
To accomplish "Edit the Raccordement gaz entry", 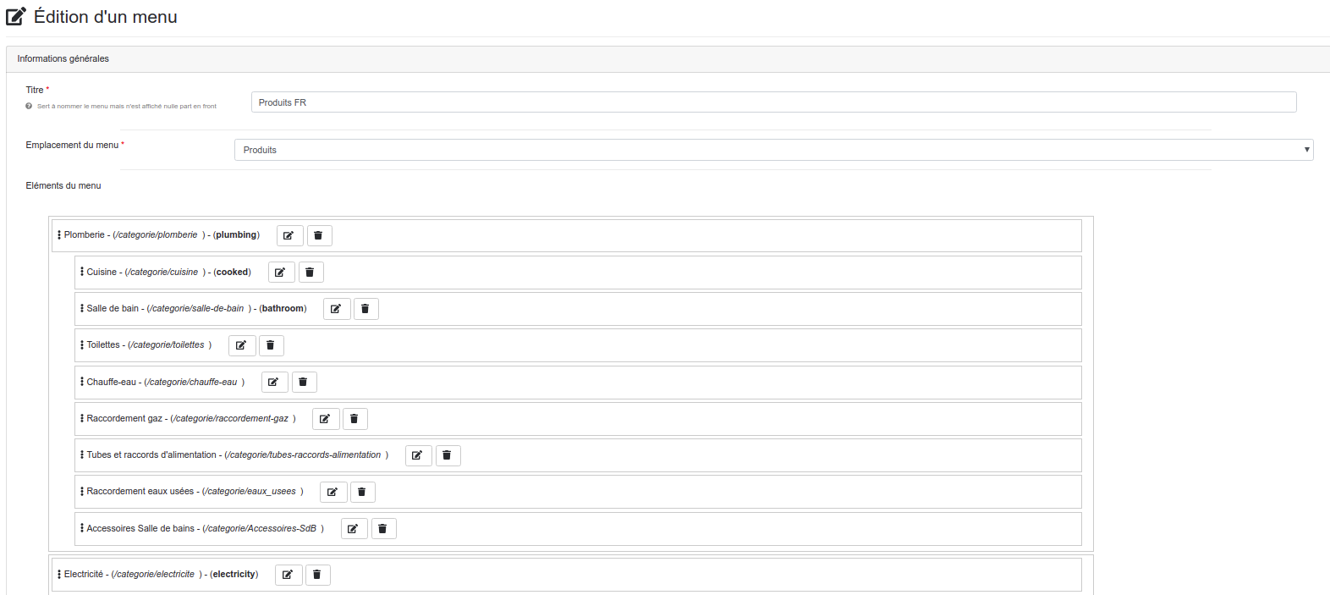I will (x=326, y=419).
